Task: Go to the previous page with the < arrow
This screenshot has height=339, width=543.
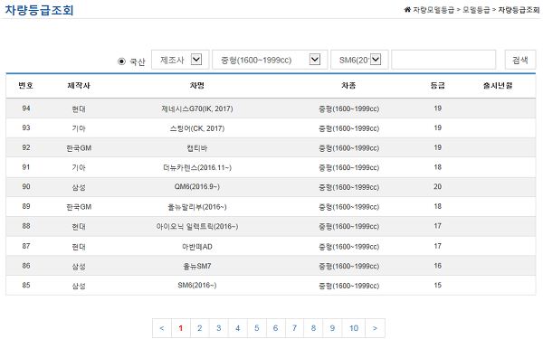Action: pyautogui.click(x=162, y=328)
